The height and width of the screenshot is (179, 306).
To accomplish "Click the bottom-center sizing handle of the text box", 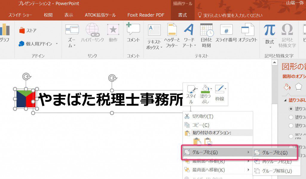I will pos(112,113).
